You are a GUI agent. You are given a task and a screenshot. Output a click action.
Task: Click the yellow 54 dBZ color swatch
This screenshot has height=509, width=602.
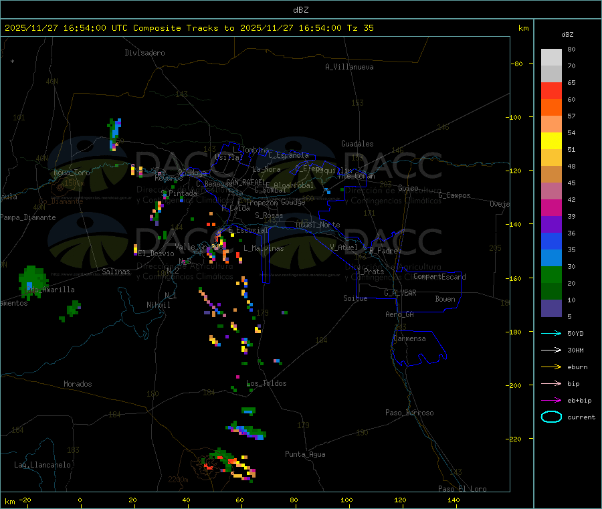[x=551, y=141]
